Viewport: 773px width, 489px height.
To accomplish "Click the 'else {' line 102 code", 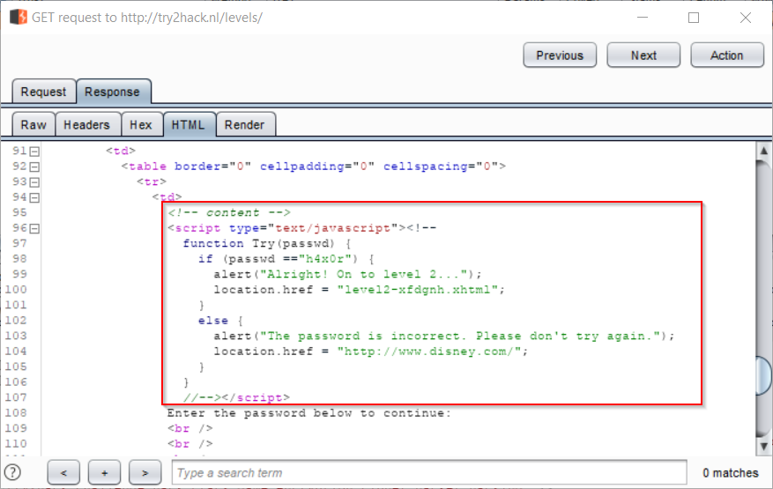I will pos(220,321).
